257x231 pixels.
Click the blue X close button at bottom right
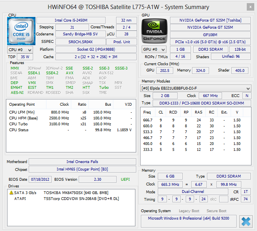pyautogui.click(x=246, y=222)
